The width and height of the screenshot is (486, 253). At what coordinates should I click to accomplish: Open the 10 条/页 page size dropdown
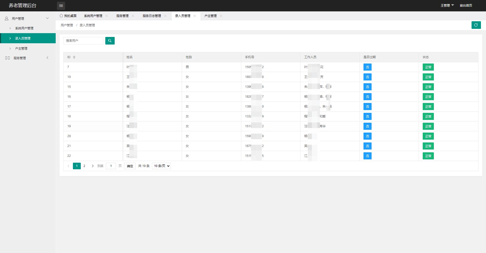(161, 166)
